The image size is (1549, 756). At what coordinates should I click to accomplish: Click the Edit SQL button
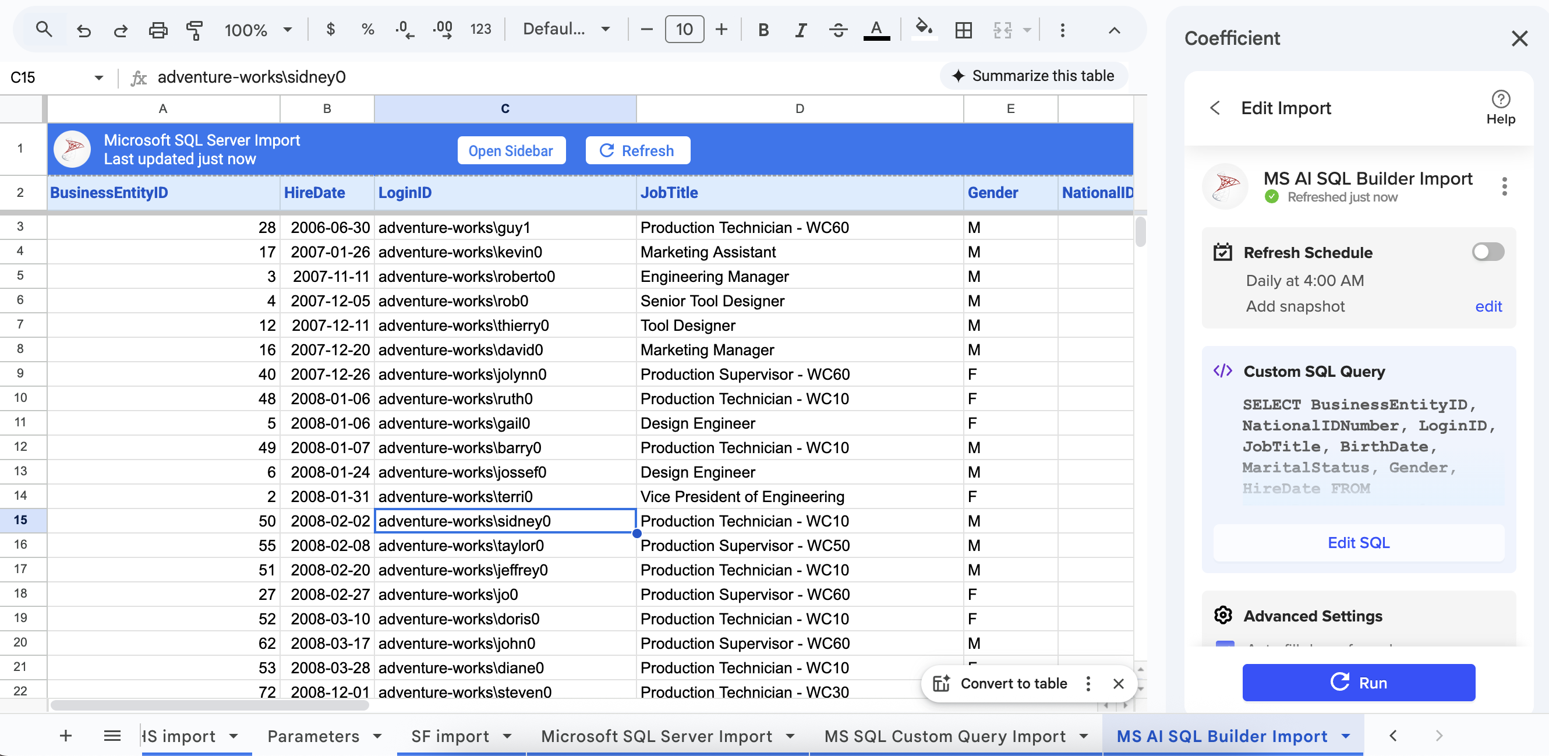point(1358,542)
